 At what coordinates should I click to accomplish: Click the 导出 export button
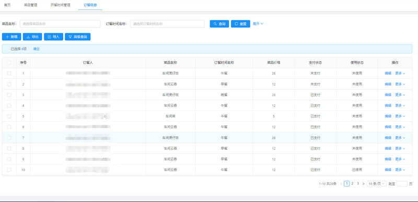click(x=32, y=37)
